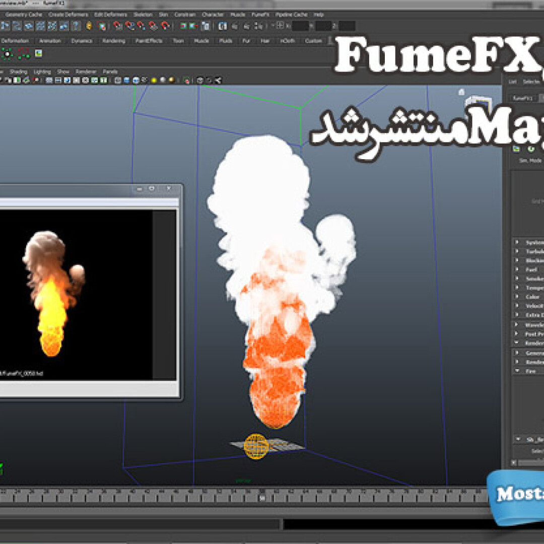Click the first shelf icon with green dots

pyautogui.click(x=7, y=53)
